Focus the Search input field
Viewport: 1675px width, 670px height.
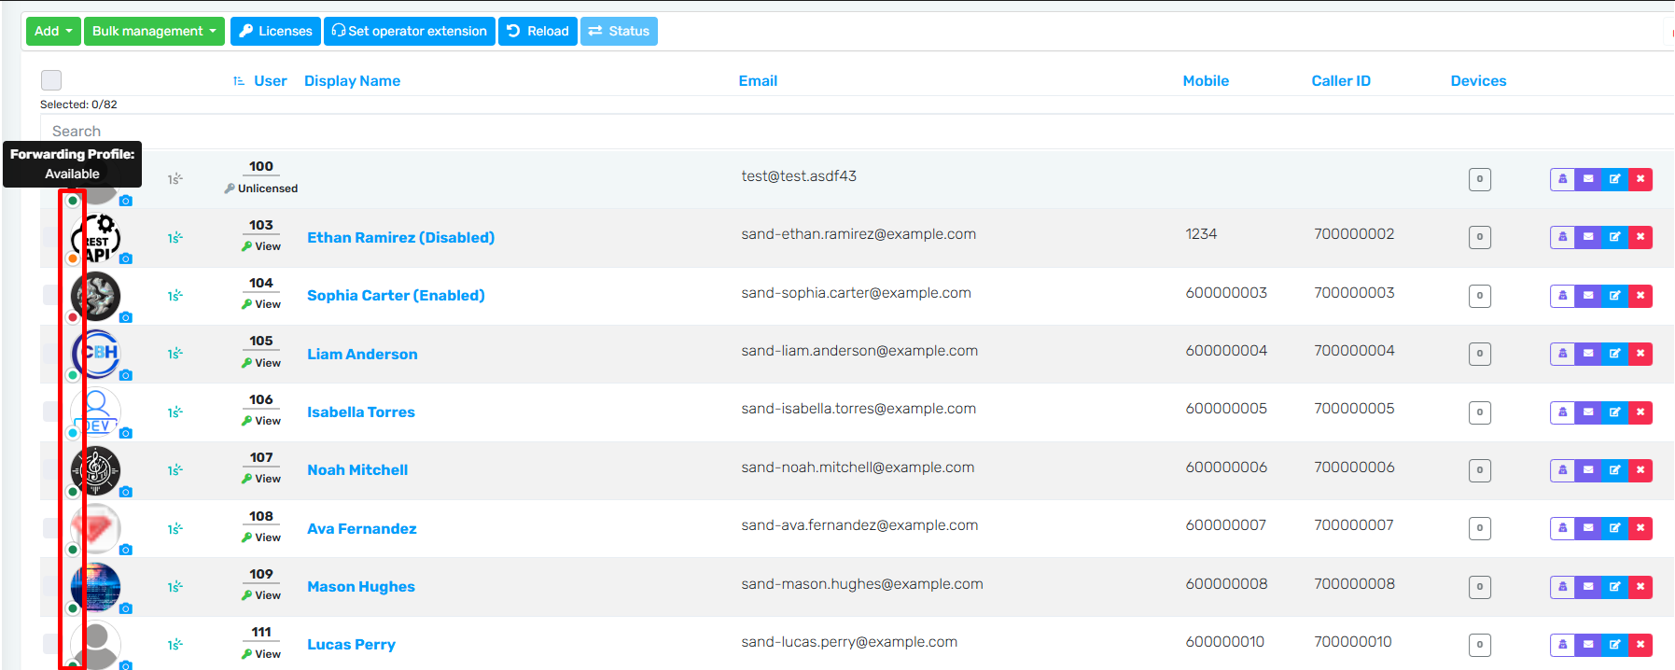373,132
